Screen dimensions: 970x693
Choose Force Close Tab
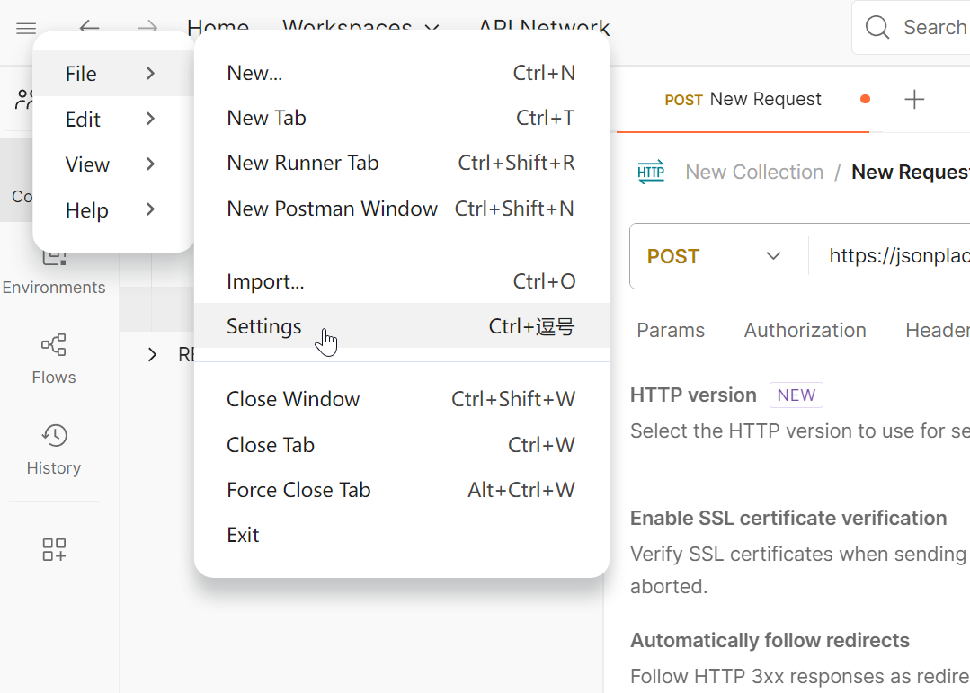click(402, 490)
